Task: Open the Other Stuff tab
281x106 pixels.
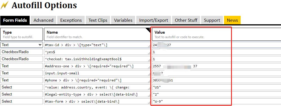Action: (x=186, y=20)
